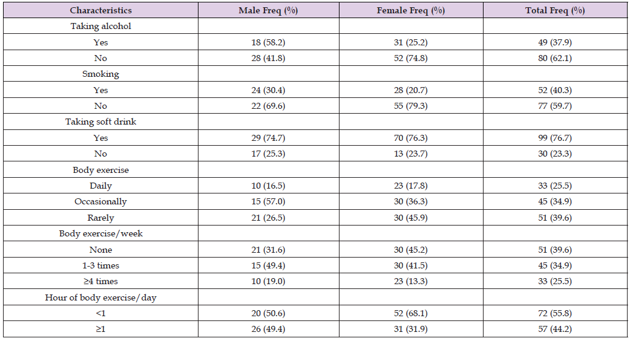630x341 pixels.
Task: Select the cell showing 15 (57.0)
Action: 267,201
